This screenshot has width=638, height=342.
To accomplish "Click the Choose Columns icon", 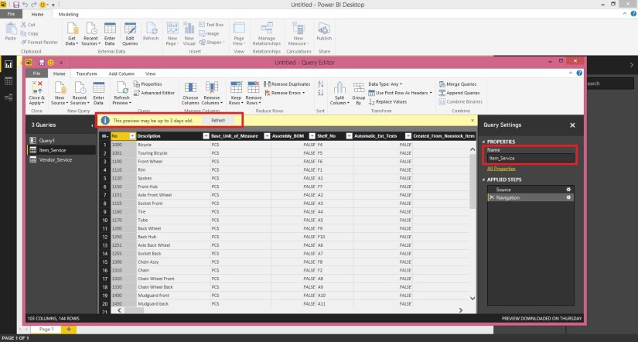I will (190, 87).
